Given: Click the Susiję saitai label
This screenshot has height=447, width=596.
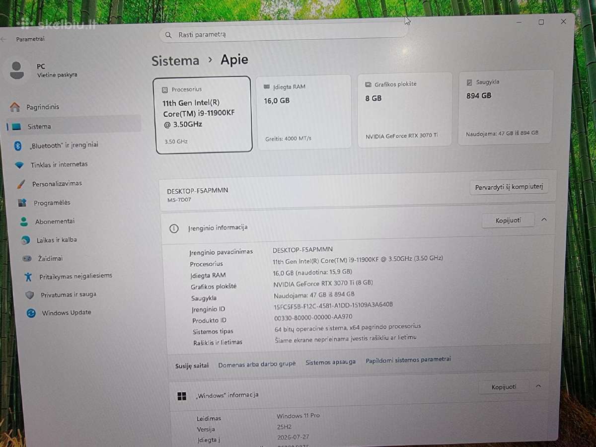Looking at the screenshot, I should tap(192, 366).
